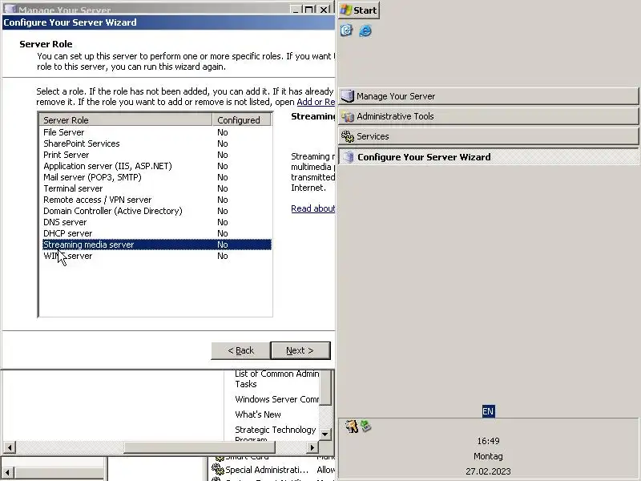
Task: Click the Manage Your Server title bar icon
Action: [x=10, y=9]
